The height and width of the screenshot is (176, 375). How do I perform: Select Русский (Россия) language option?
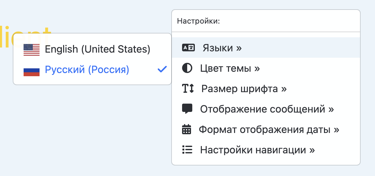click(x=87, y=70)
